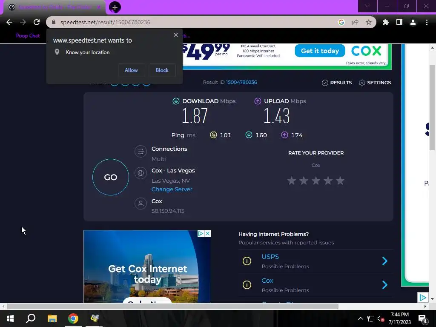Screen dimensions: 436x327
Task: Show hidden system tray icons
Action: (360, 318)
